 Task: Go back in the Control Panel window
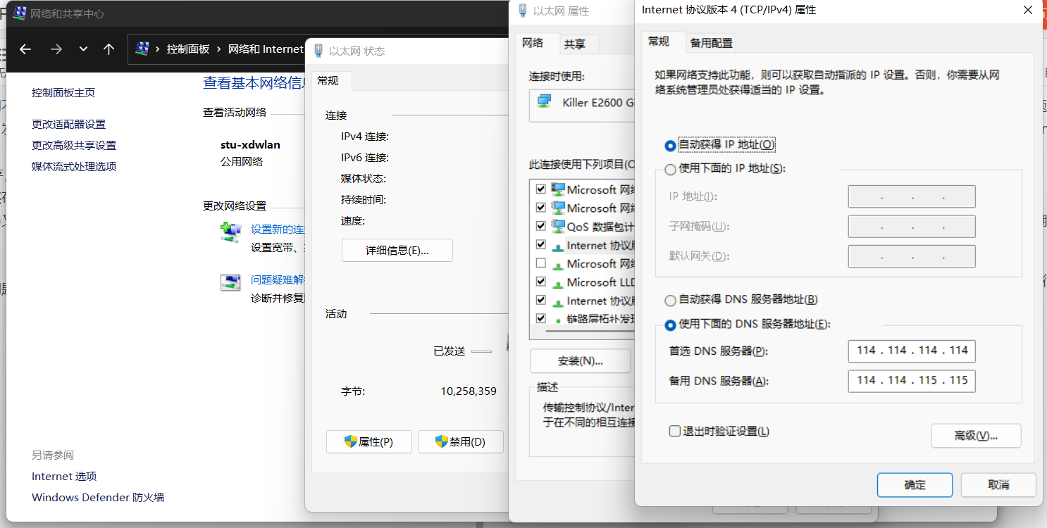point(25,49)
